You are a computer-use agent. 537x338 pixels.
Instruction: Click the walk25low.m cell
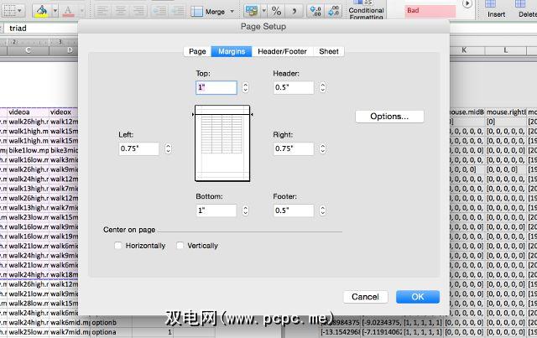28,332
